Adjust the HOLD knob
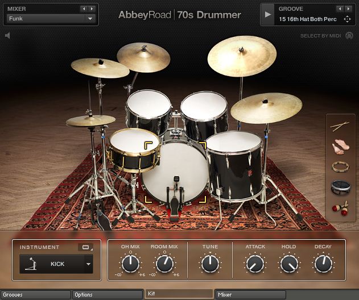 tap(289, 264)
